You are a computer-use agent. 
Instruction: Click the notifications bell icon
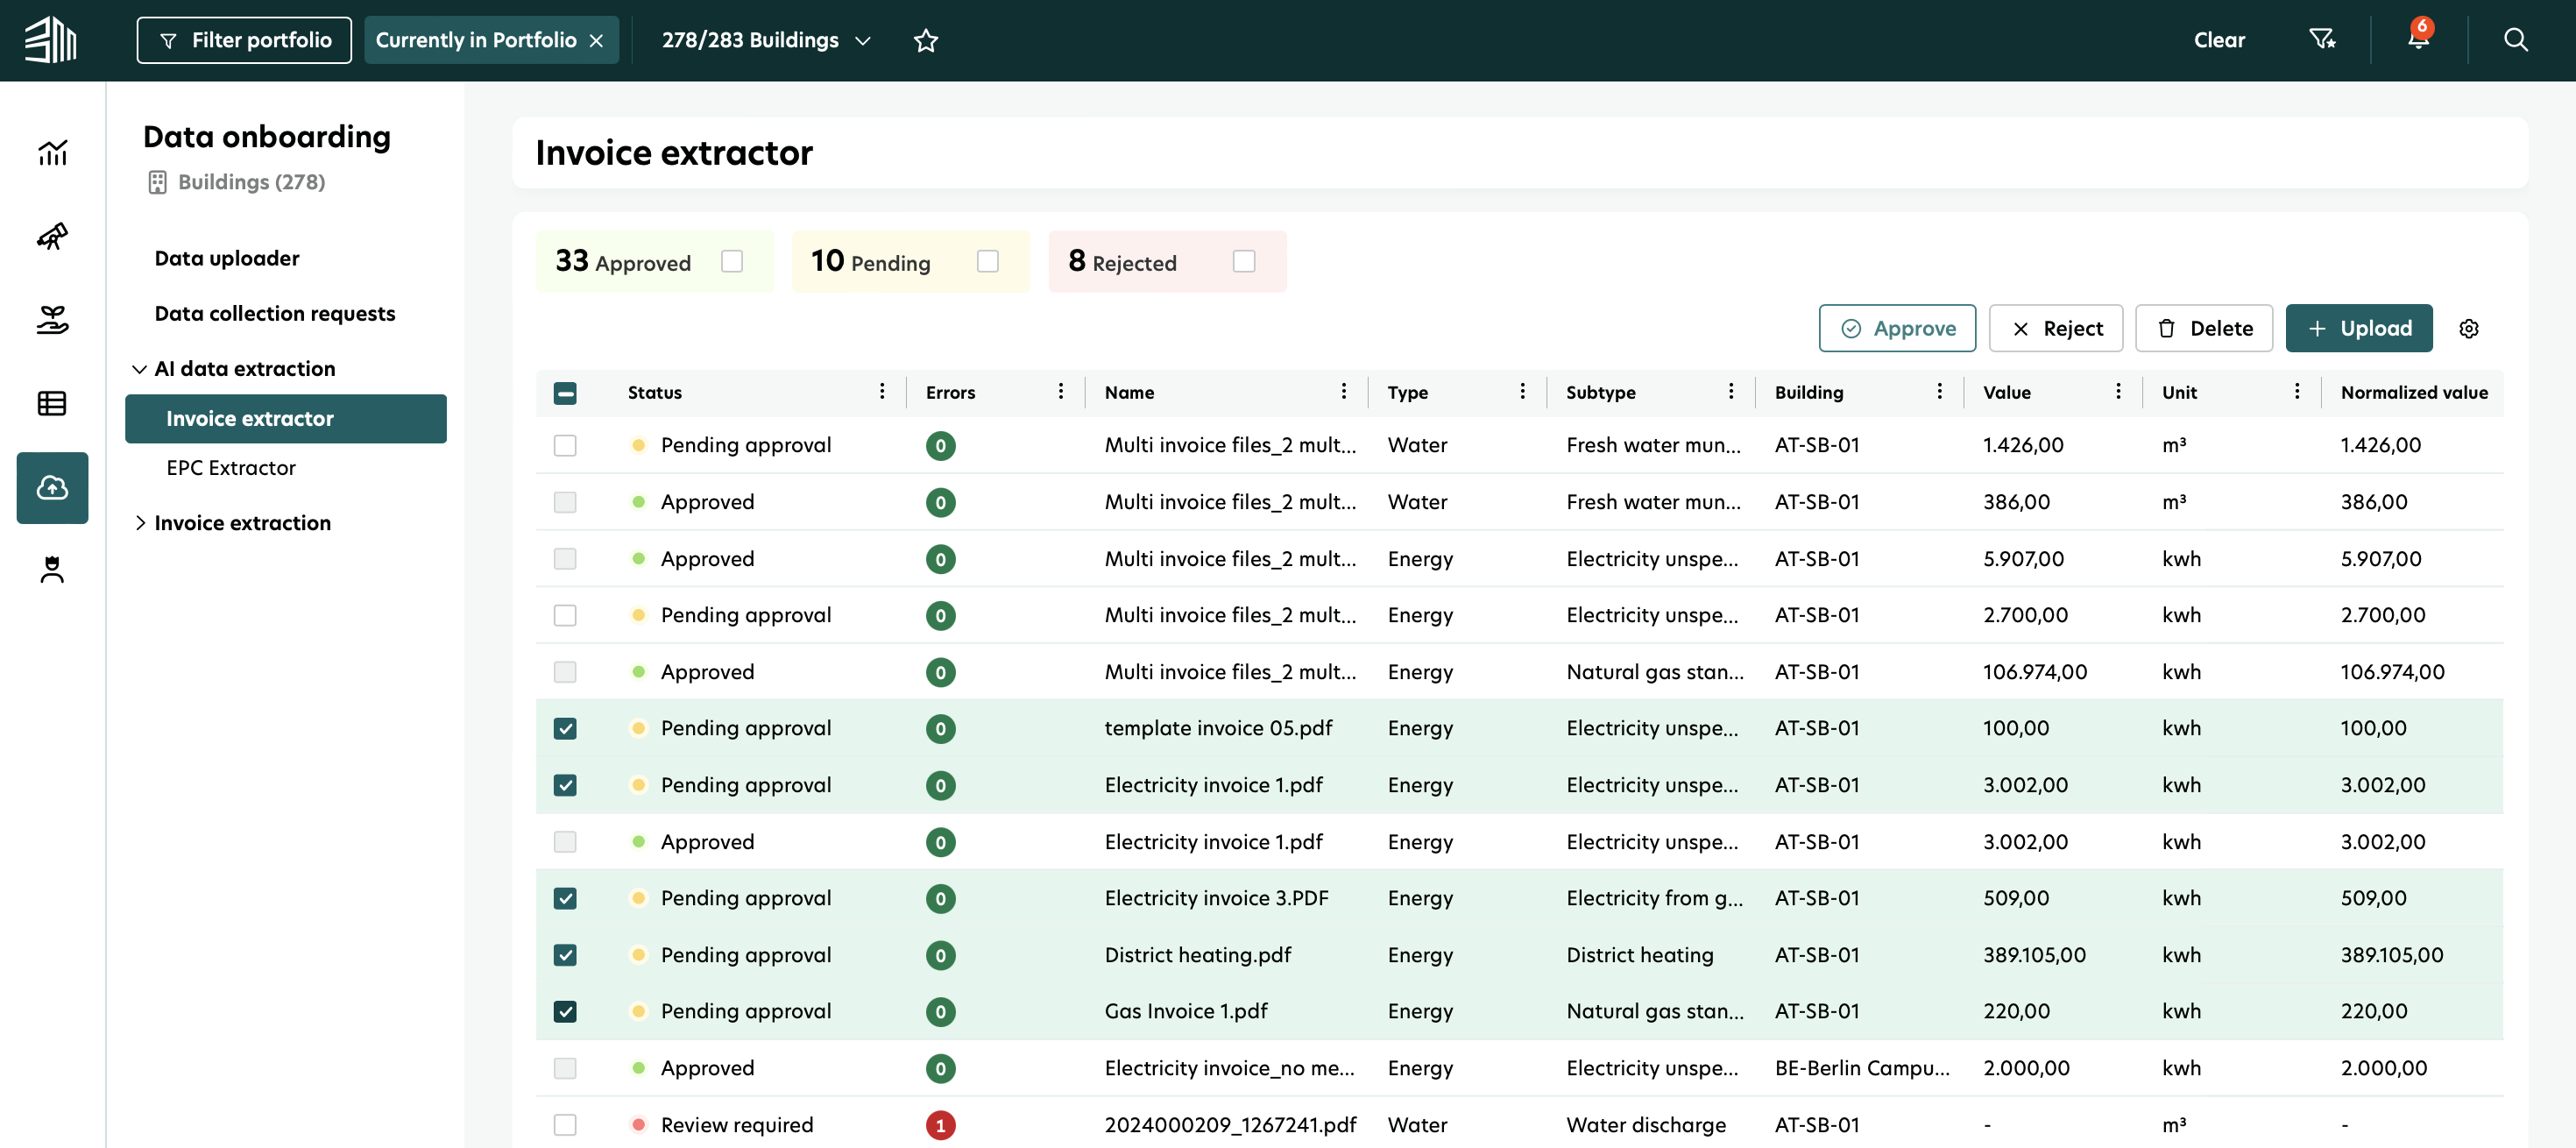2417,40
